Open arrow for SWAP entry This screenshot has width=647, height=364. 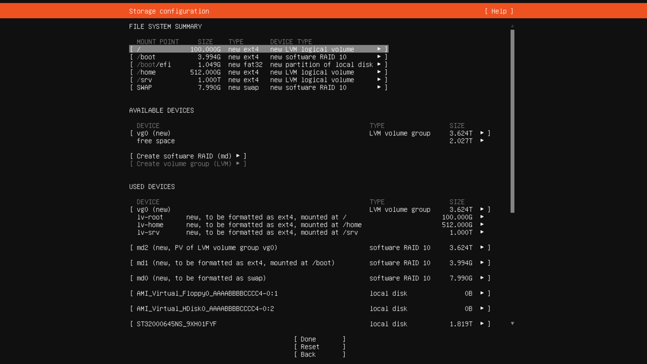379,87
